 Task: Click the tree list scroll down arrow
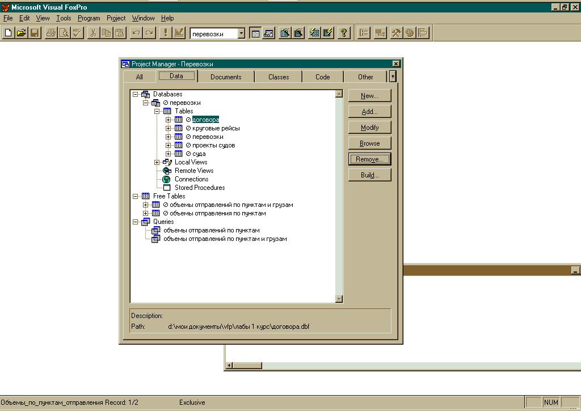click(x=339, y=299)
